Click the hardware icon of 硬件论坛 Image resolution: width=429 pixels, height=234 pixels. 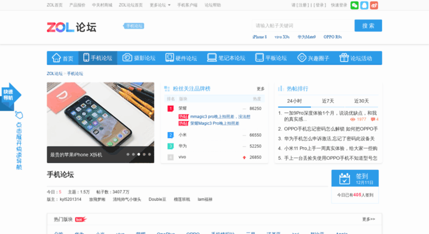pos(170,58)
